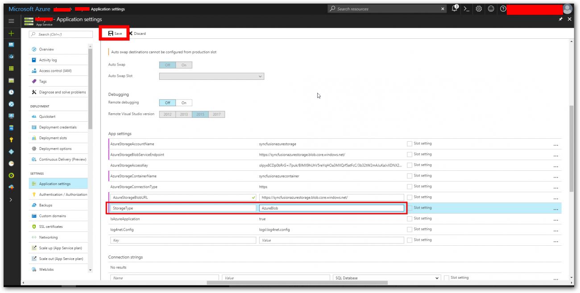The width and height of the screenshot is (580, 293).
Task: Check Slot setting for connection string row
Action: pos(447,278)
